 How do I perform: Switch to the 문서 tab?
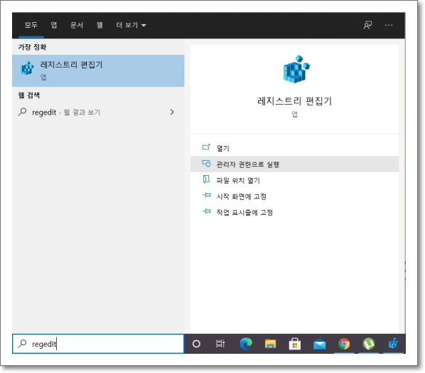click(x=77, y=25)
